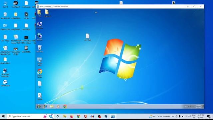Open 31°C Rain showers weather widget
The height and width of the screenshot is (120, 213).
click(x=160, y=116)
